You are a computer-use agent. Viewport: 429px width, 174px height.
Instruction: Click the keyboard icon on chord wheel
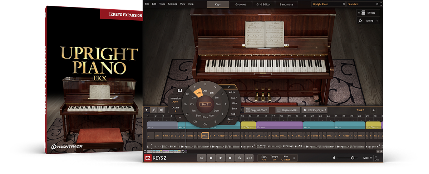click(180, 90)
